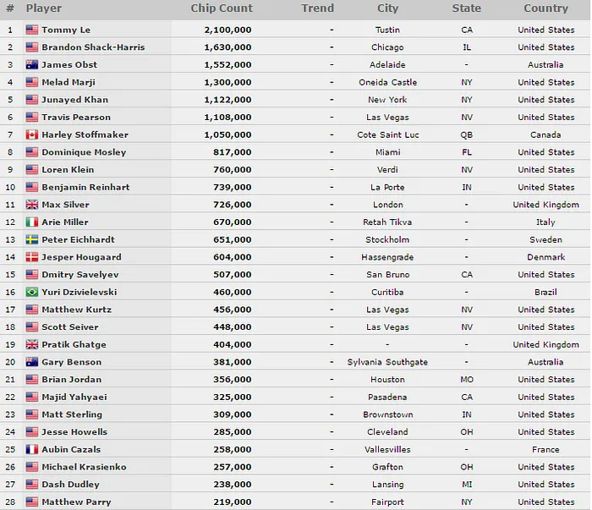Click the Brazilian flag beside Yuri Dzivielevski
This screenshot has height=510, width=592.
tap(32, 292)
